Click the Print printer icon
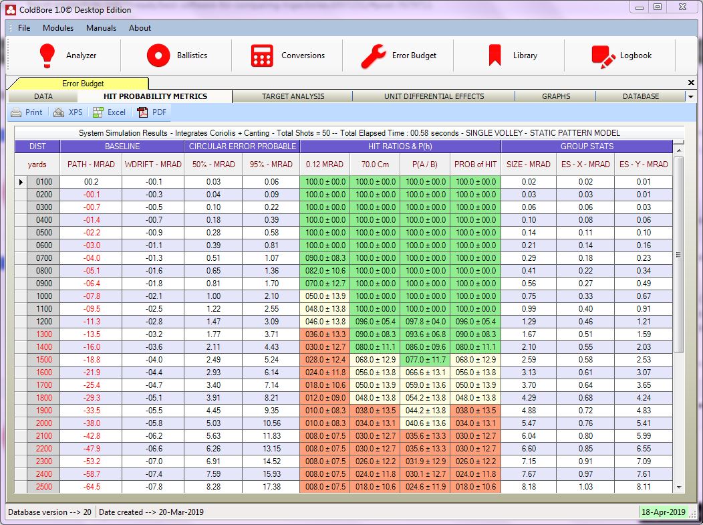Screen dimensions: 703x525 click(16, 112)
